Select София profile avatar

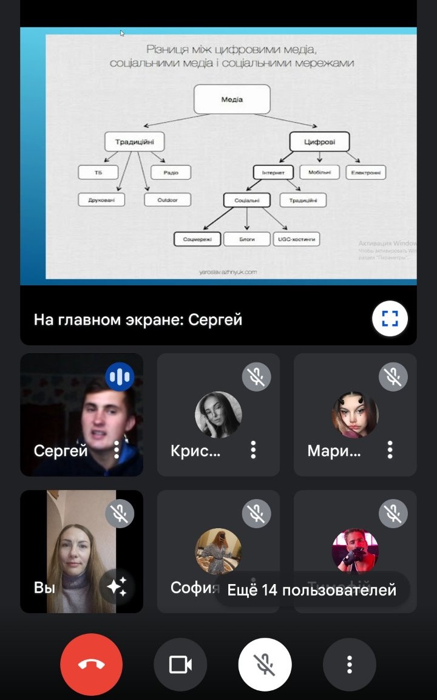pyautogui.click(x=218, y=551)
